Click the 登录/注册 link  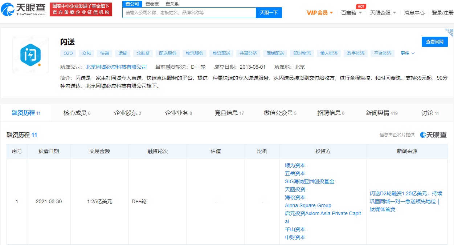click(x=442, y=13)
